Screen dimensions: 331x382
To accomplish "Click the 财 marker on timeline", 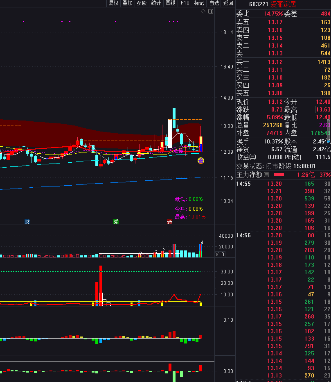I will 27,222.
